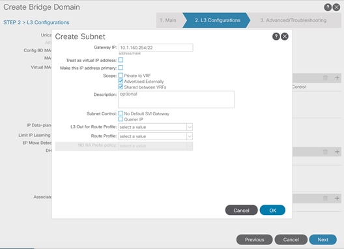Image resolution: width=344 pixels, height=249 pixels.
Task: Open help for Create Subnet dialog
Action: (276, 37)
